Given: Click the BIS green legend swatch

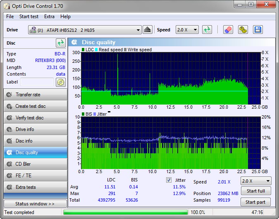Looking at the screenshot, I should tap(83, 114).
